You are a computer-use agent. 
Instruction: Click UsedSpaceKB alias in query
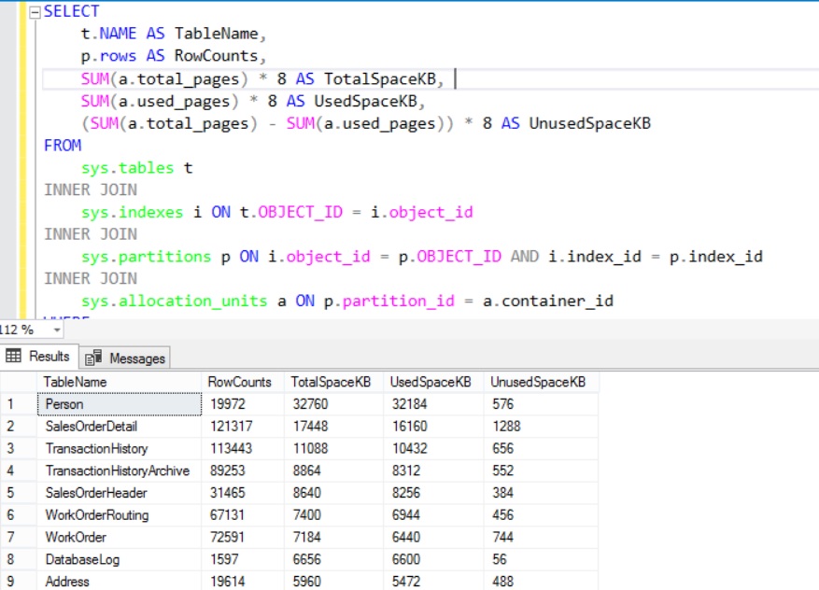click(x=366, y=102)
